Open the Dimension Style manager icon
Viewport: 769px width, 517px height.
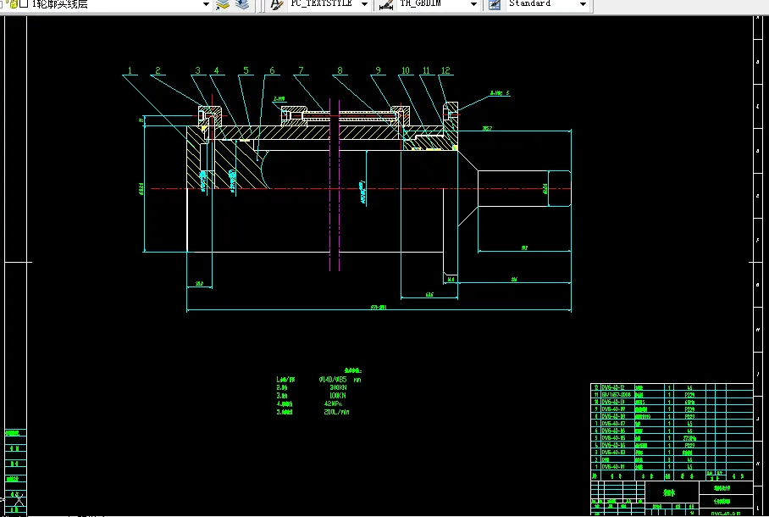tap(386, 4)
